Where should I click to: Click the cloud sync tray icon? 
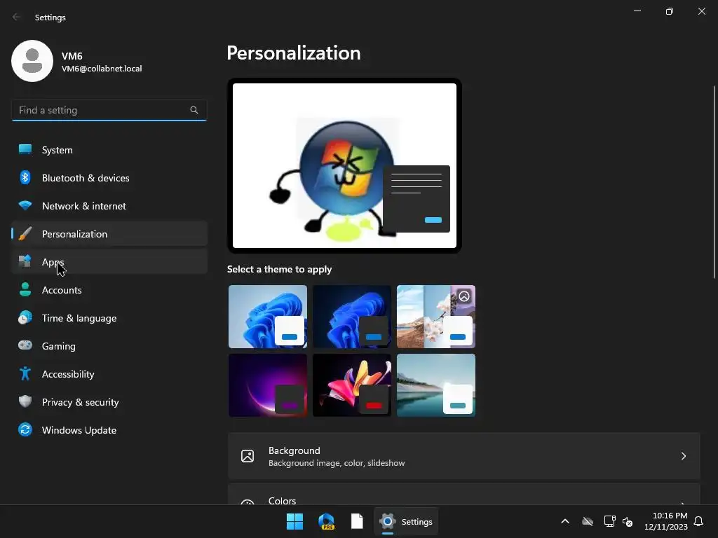tap(588, 521)
